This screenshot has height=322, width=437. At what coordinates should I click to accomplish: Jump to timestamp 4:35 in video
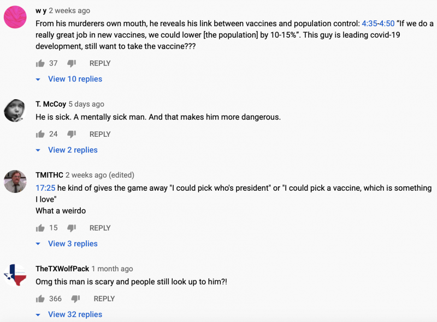point(369,24)
